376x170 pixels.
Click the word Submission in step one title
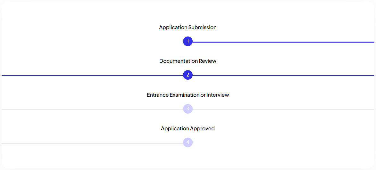click(x=202, y=27)
